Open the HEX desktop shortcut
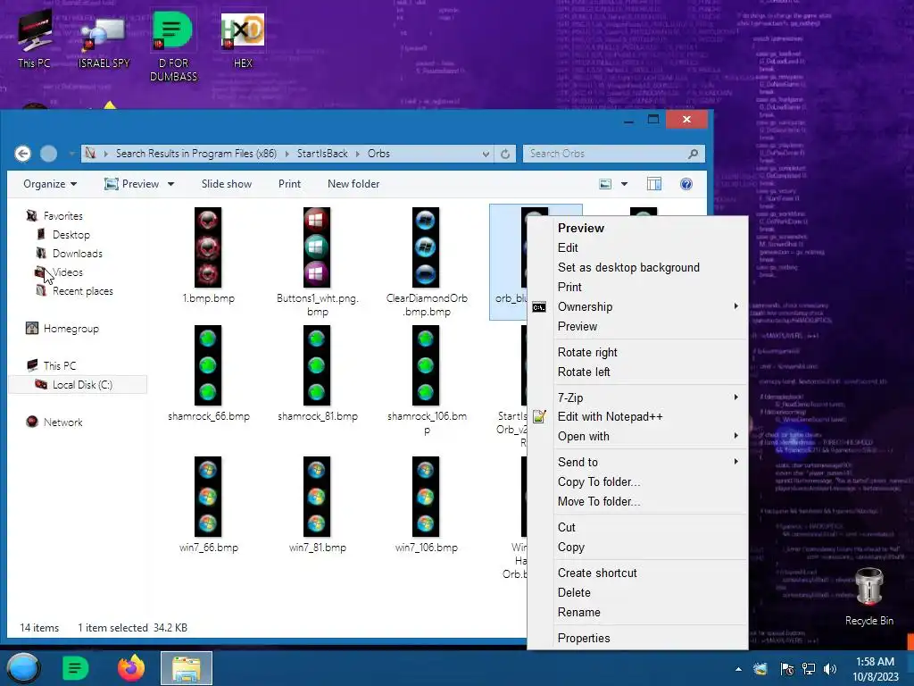 [x=243, y=39]
